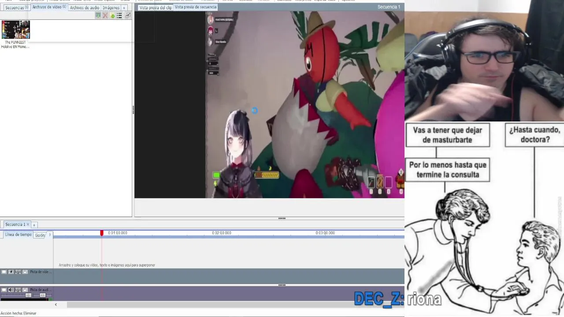Click the drag-and-drop overlay hint text
The height and width of the screenshot is (317, 564).
coord(107,265)
